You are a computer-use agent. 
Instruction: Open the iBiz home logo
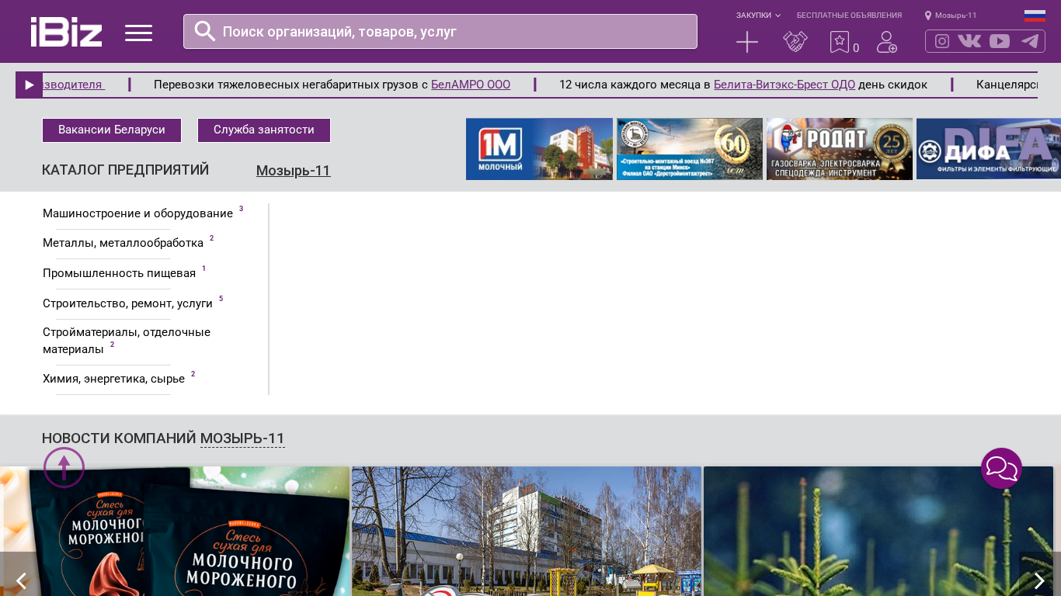click(x=66, y=32)
